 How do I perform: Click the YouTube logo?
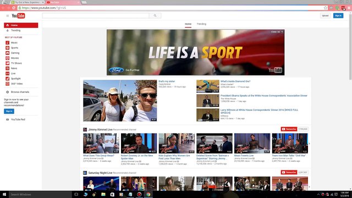coord(18,16)
